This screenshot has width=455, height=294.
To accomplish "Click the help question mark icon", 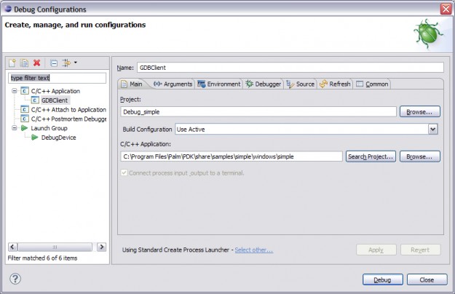I will click(x=15, y=279).
